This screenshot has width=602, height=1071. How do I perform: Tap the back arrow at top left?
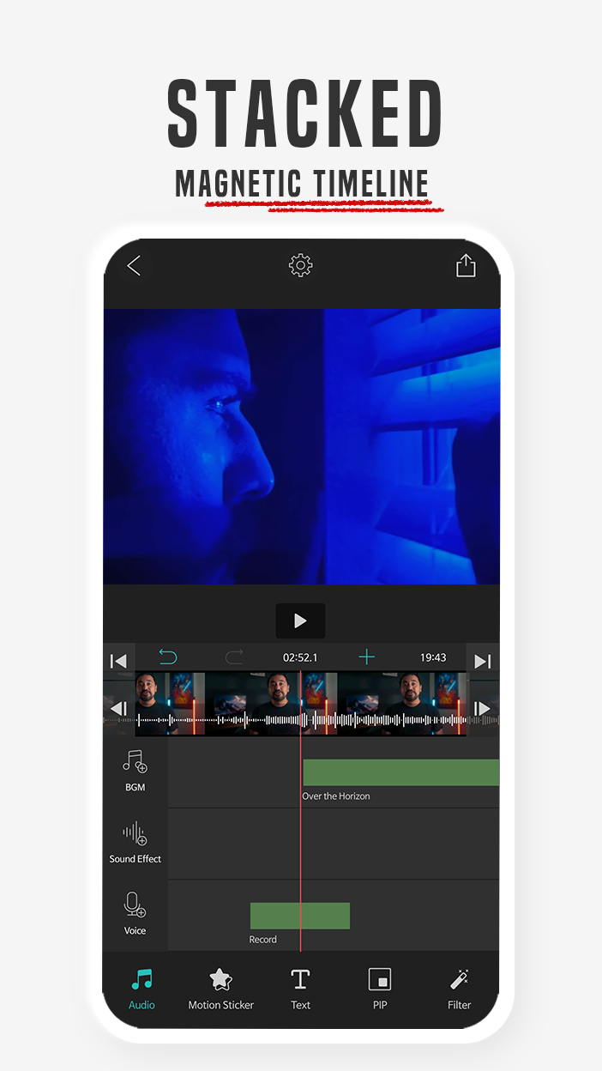134,266
